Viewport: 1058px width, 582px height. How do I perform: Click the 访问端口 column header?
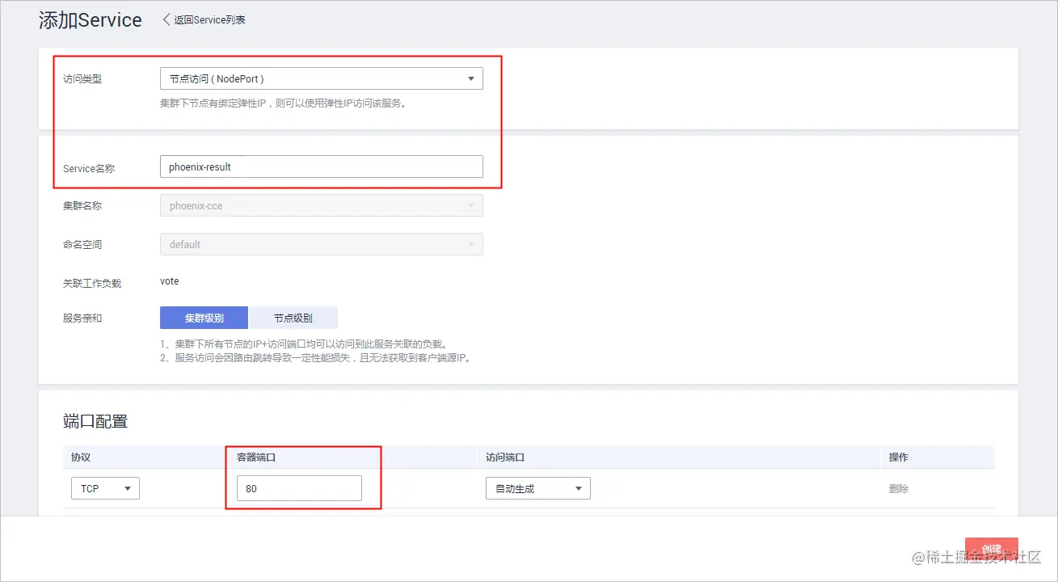click(505, 457)
